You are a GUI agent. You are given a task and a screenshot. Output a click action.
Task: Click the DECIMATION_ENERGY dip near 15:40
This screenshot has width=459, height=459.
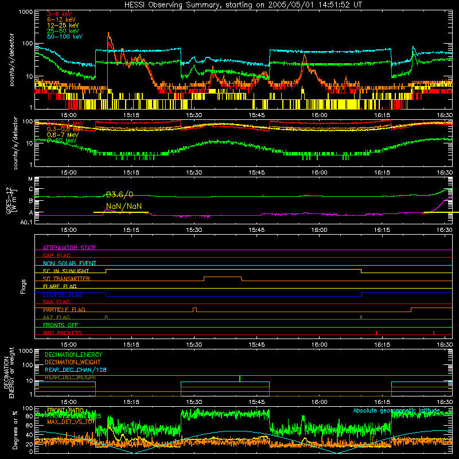pyautogui.click(x=240, y=379)
